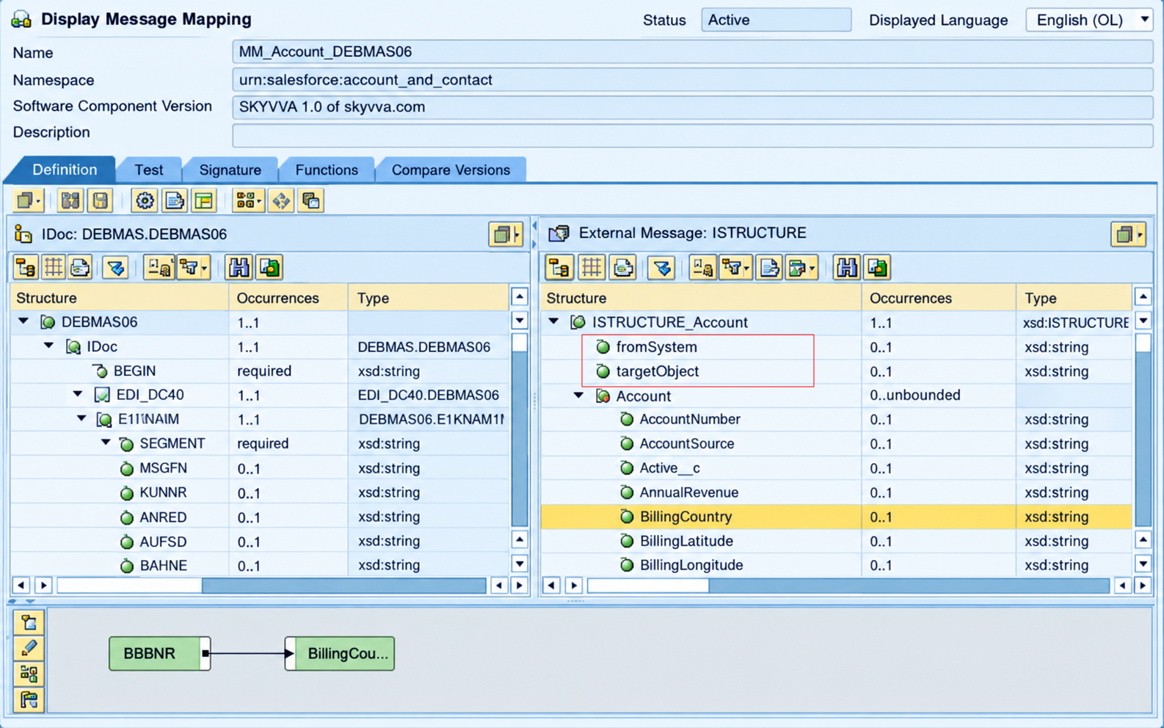Click the four-arrows icon in the main toolbar

coord(281,200)
